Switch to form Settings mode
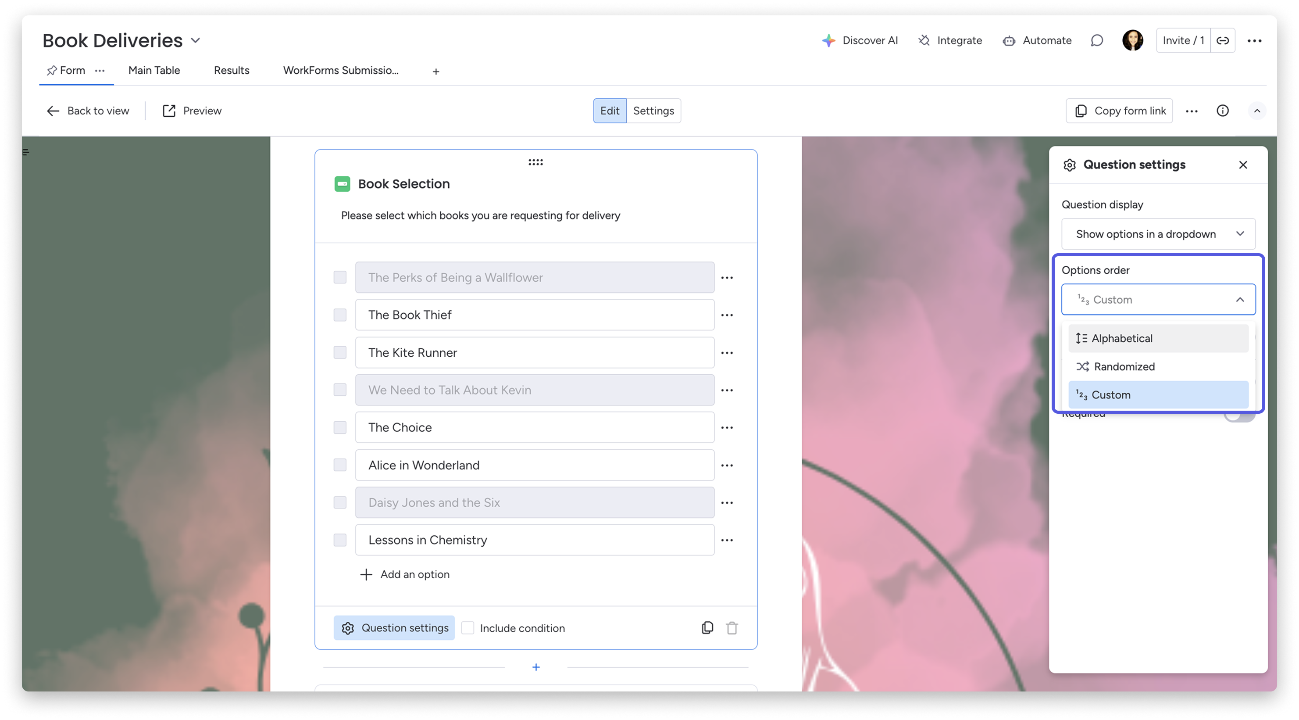The image size is (1299, 720). coord(653,111)
